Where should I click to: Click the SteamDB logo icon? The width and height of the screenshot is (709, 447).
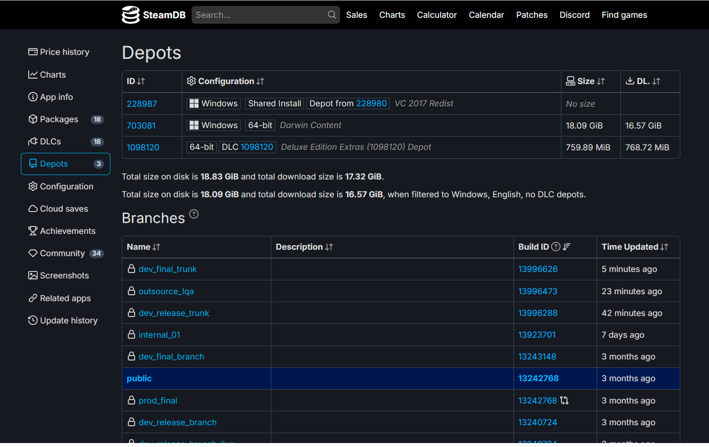coord(131,15)
